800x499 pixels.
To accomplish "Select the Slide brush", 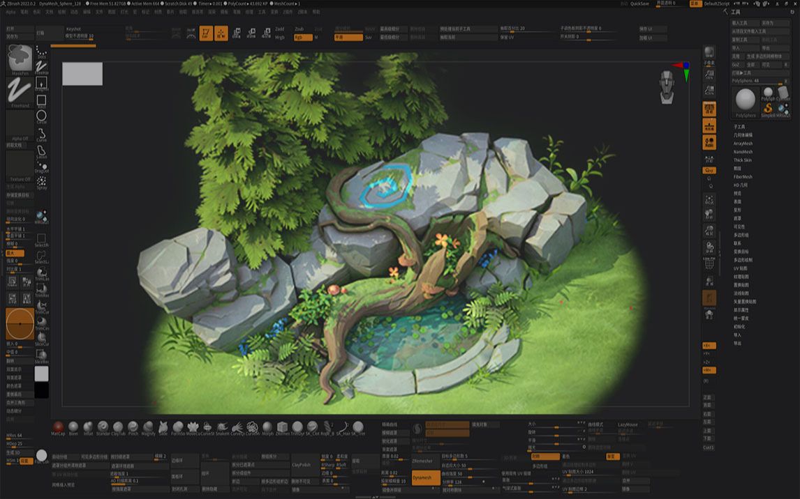I will [163, 427].
